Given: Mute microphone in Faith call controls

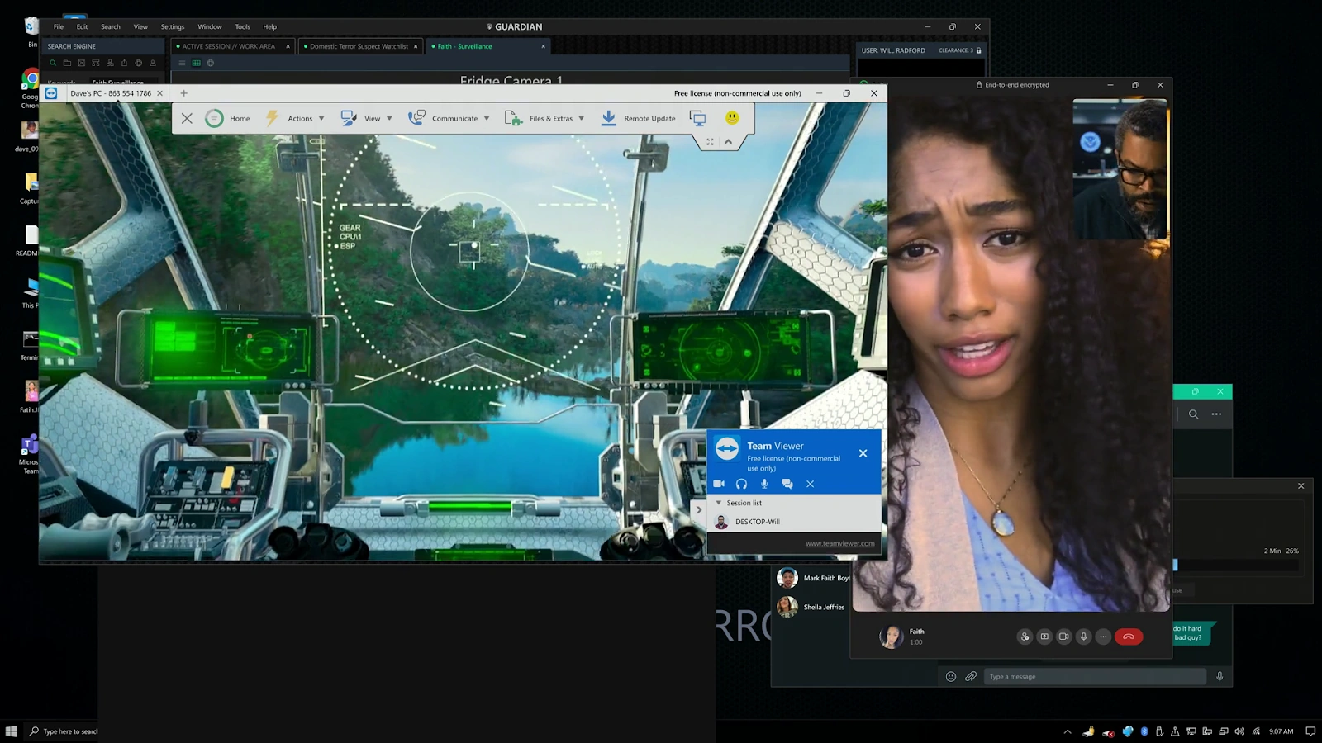Looking at the screenshot, I should 1084,637.
